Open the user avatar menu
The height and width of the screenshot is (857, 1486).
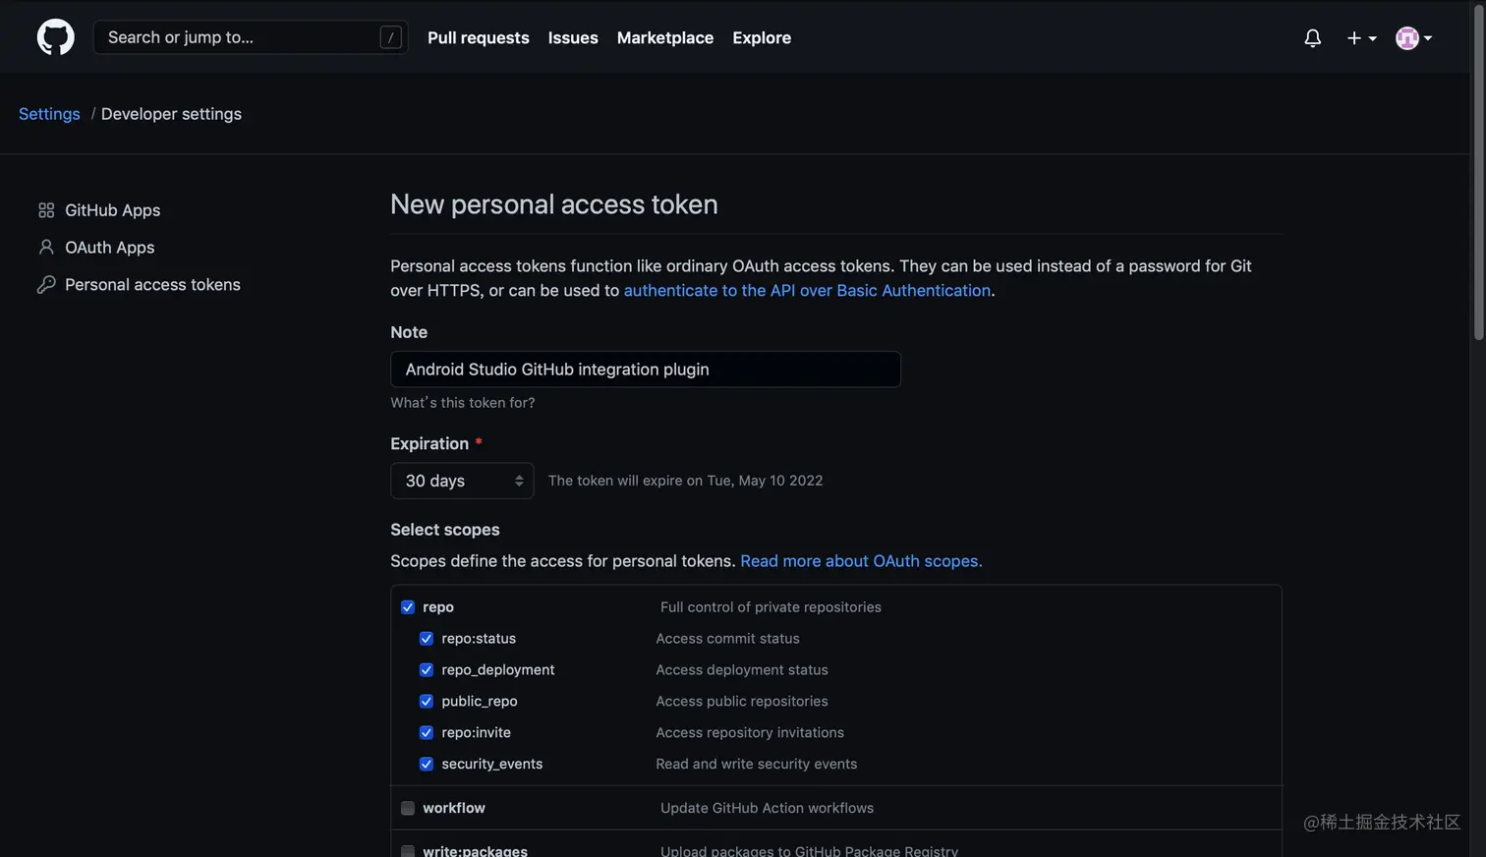(1413, 38)
